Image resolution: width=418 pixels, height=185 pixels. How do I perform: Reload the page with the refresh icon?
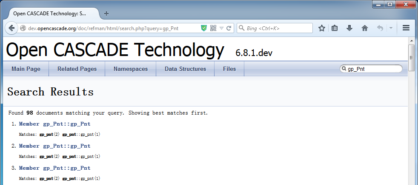229,28
